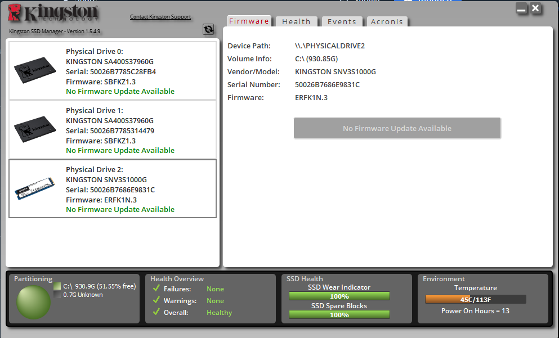Click the Warnings green checkmark icon
The width and height of the screenshot is (559, 338).
(156, 300)
